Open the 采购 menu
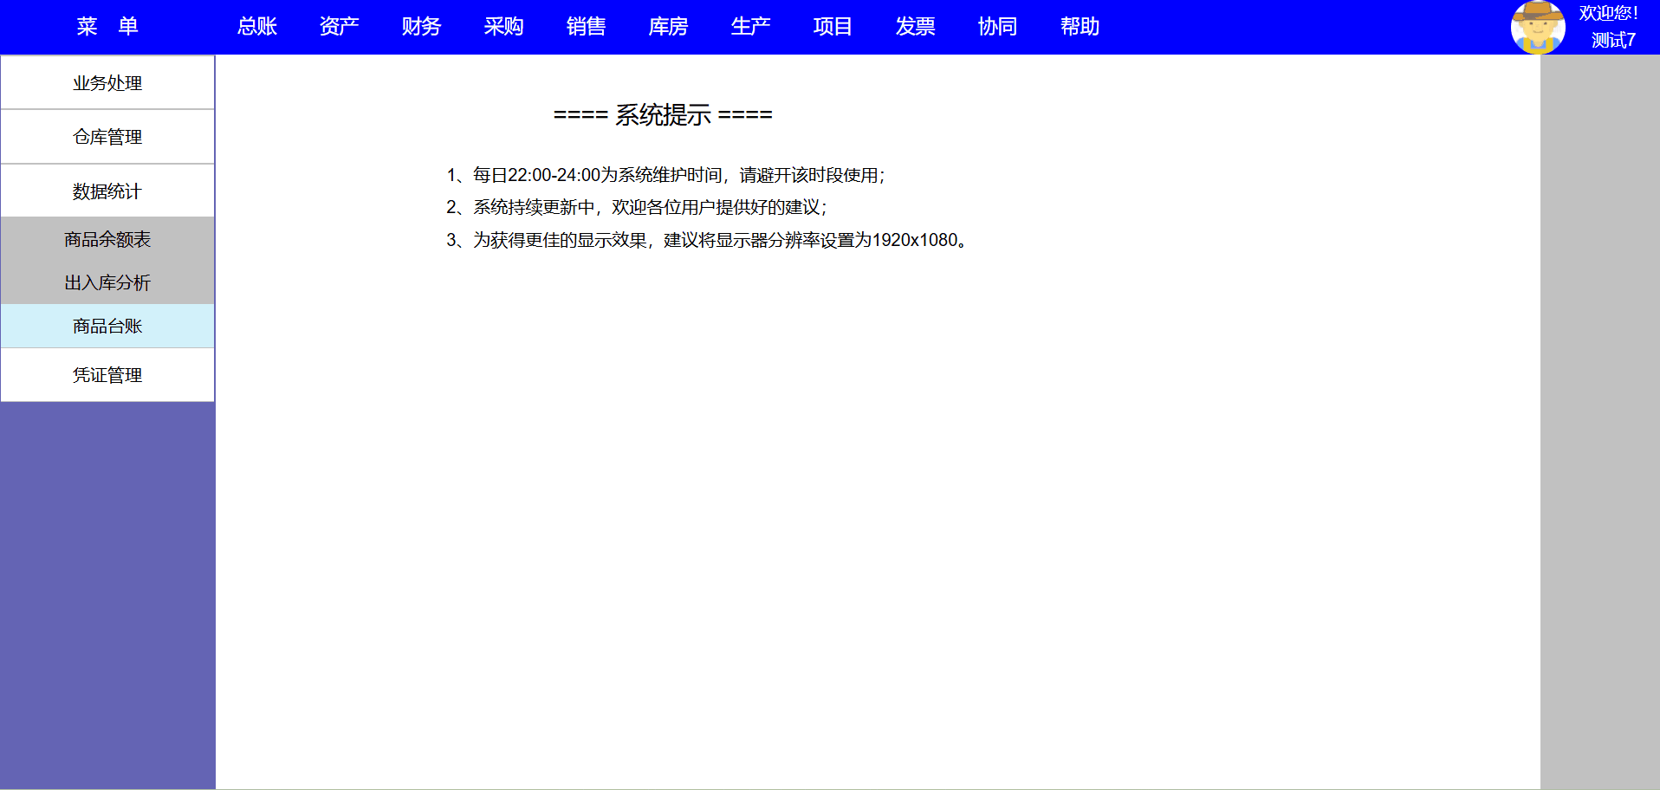This screenshot has height=790, width=1660. 503,27
